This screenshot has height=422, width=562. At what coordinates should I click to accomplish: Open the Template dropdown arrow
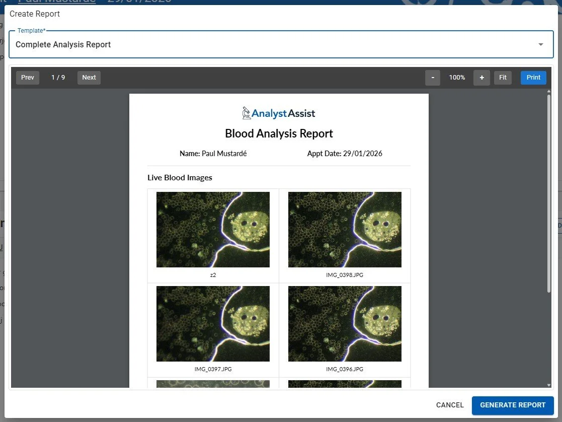coord(540,44)
